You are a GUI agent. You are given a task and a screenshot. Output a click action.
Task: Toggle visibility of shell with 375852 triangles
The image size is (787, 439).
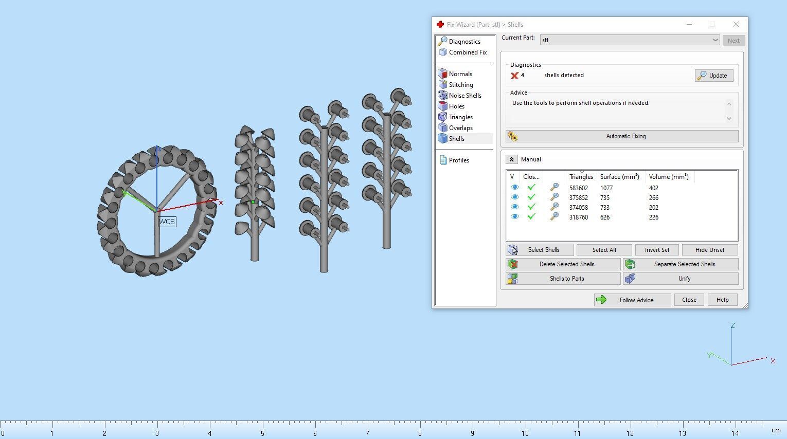514,197
